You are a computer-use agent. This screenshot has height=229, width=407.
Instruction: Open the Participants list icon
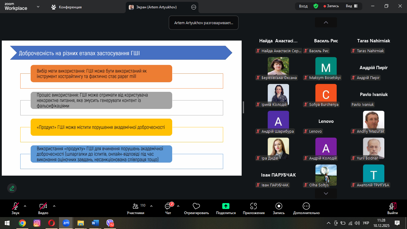(136, 206)
